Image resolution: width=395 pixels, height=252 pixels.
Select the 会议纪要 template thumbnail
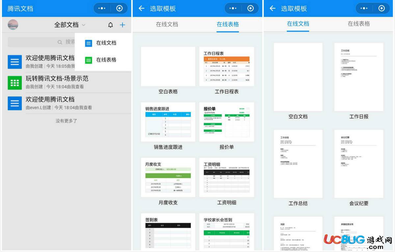[x=359, y=164]
